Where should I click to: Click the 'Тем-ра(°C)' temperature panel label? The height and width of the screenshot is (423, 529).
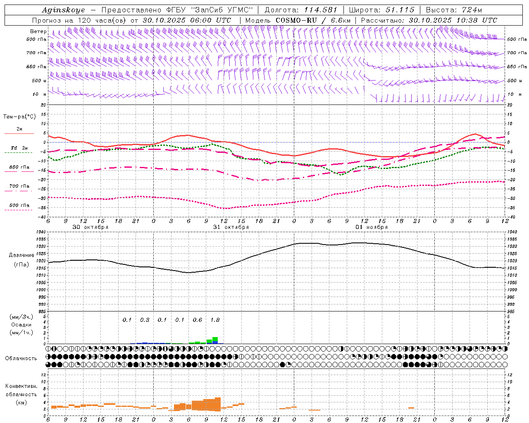pos(19,117)
